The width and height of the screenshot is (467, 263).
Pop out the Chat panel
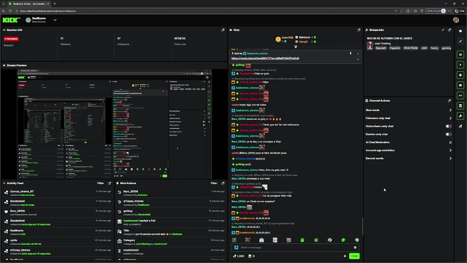(x=359, y=30)
